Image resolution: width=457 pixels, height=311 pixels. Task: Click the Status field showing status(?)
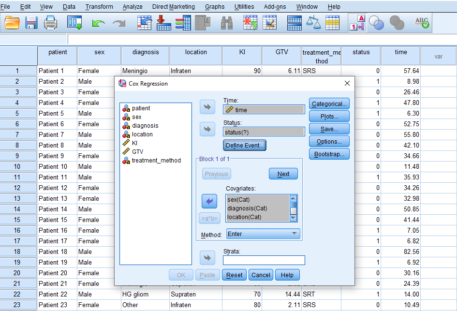pos(264,132)
